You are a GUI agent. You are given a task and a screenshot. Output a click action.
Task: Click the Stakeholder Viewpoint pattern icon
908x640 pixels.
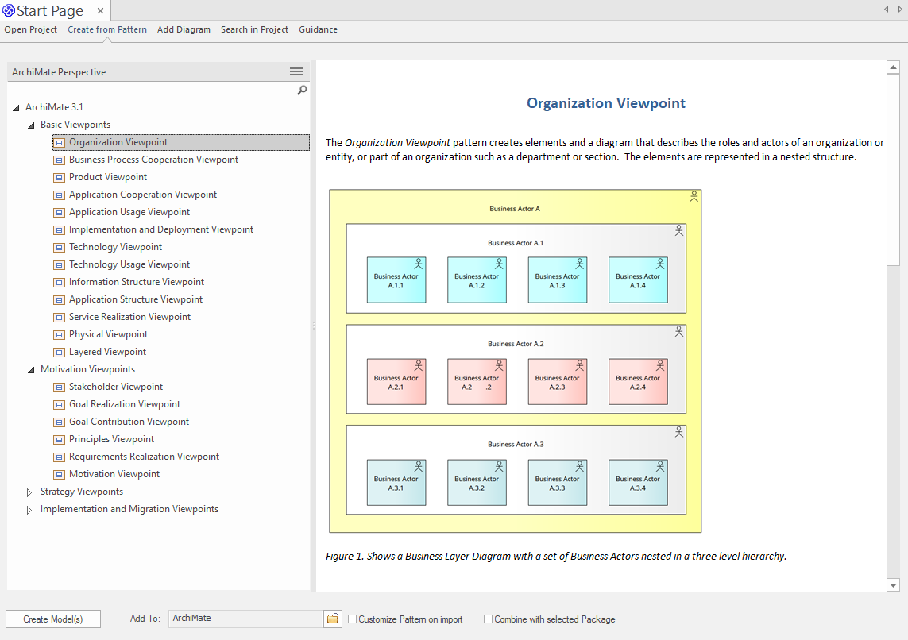(x=60, y=387)
